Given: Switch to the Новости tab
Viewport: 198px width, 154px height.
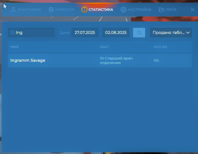Looking at the screenshot, I should pos(61,9).
